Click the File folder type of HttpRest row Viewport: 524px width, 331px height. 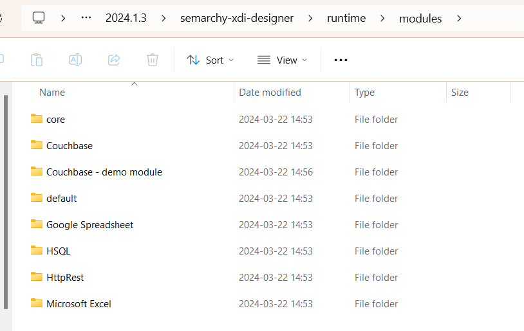(377, 278)
